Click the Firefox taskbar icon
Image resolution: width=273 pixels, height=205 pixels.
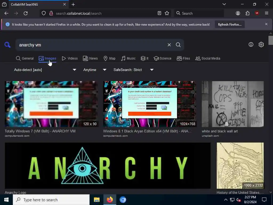110,200
